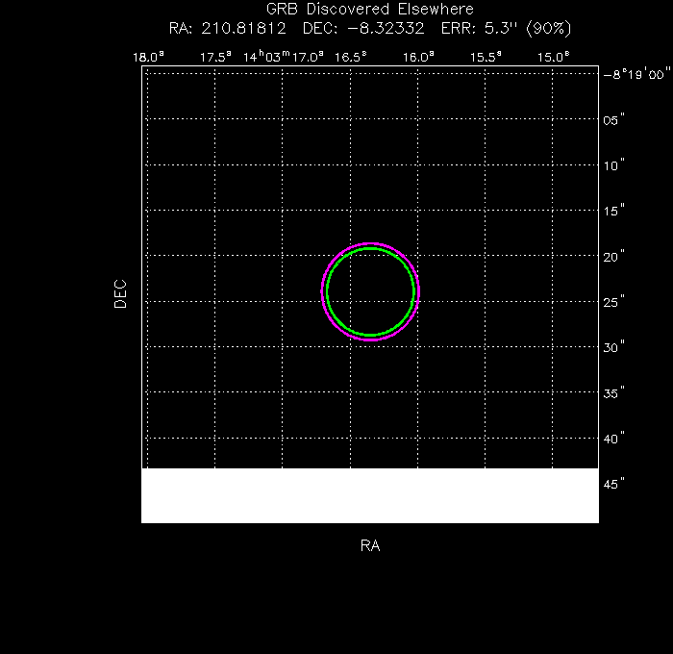Click the 16.0s tick label on top axis
The width and height of the screenshot is (673, 654).
pyautogui.click(x=419, y=57)
